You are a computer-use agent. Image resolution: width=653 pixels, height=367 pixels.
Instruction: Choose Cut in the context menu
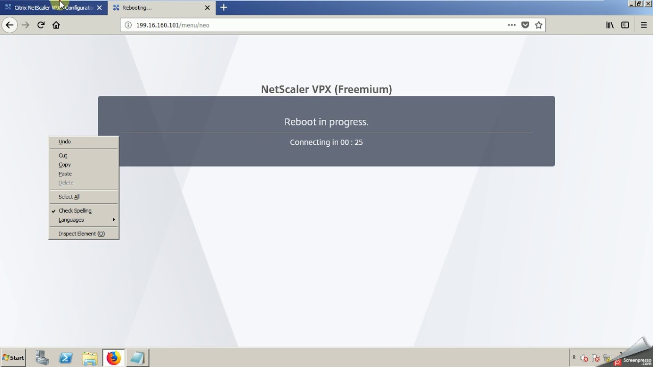84,155
